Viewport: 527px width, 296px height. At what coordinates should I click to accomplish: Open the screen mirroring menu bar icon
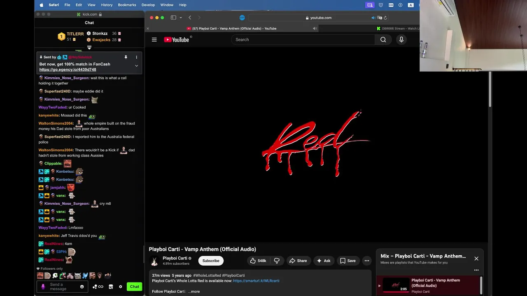[370, 5]
